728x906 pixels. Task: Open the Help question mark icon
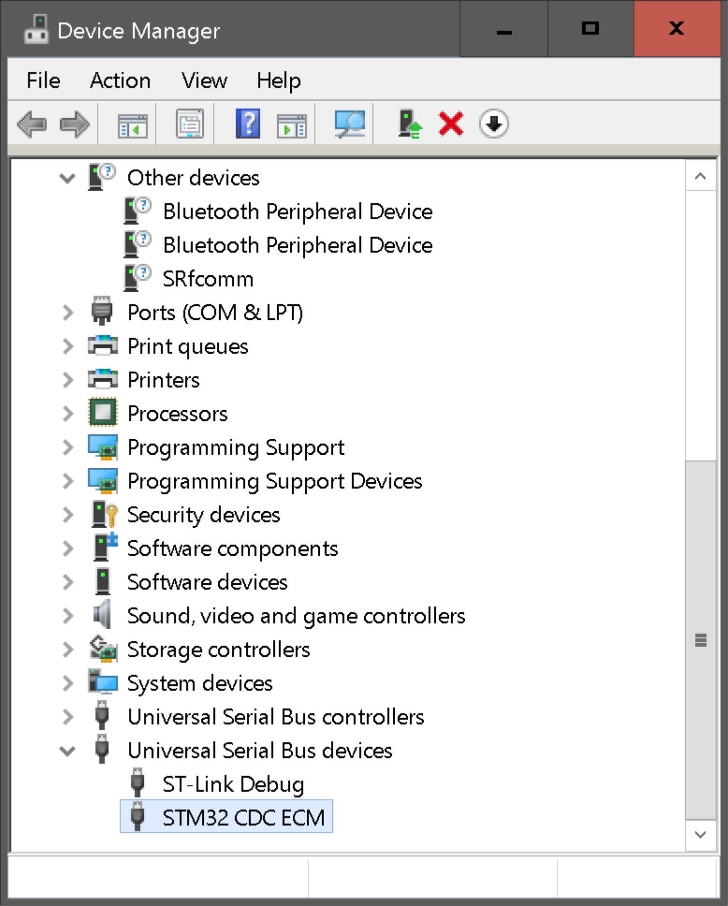(x=247, y=124)
